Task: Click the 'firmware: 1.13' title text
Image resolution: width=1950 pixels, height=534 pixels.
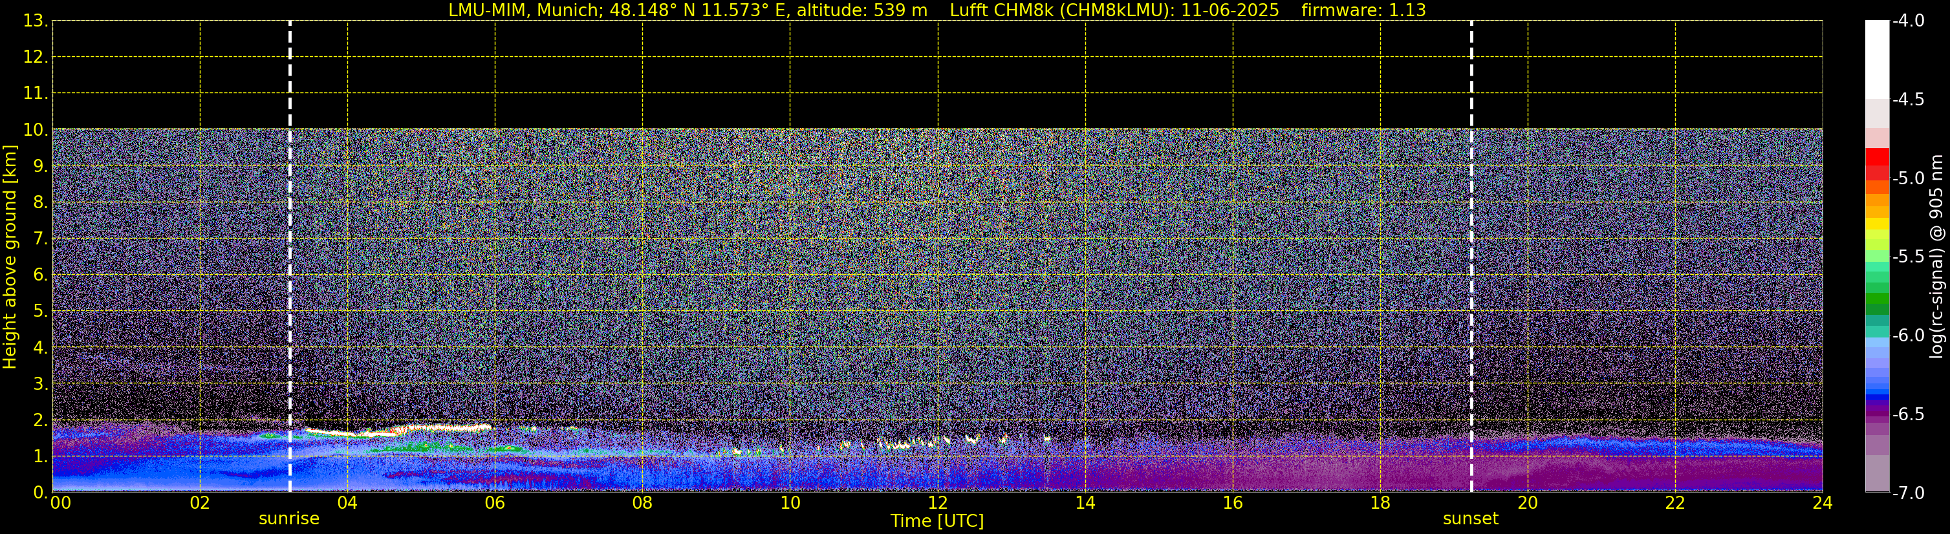Action: pos(1363,10)
